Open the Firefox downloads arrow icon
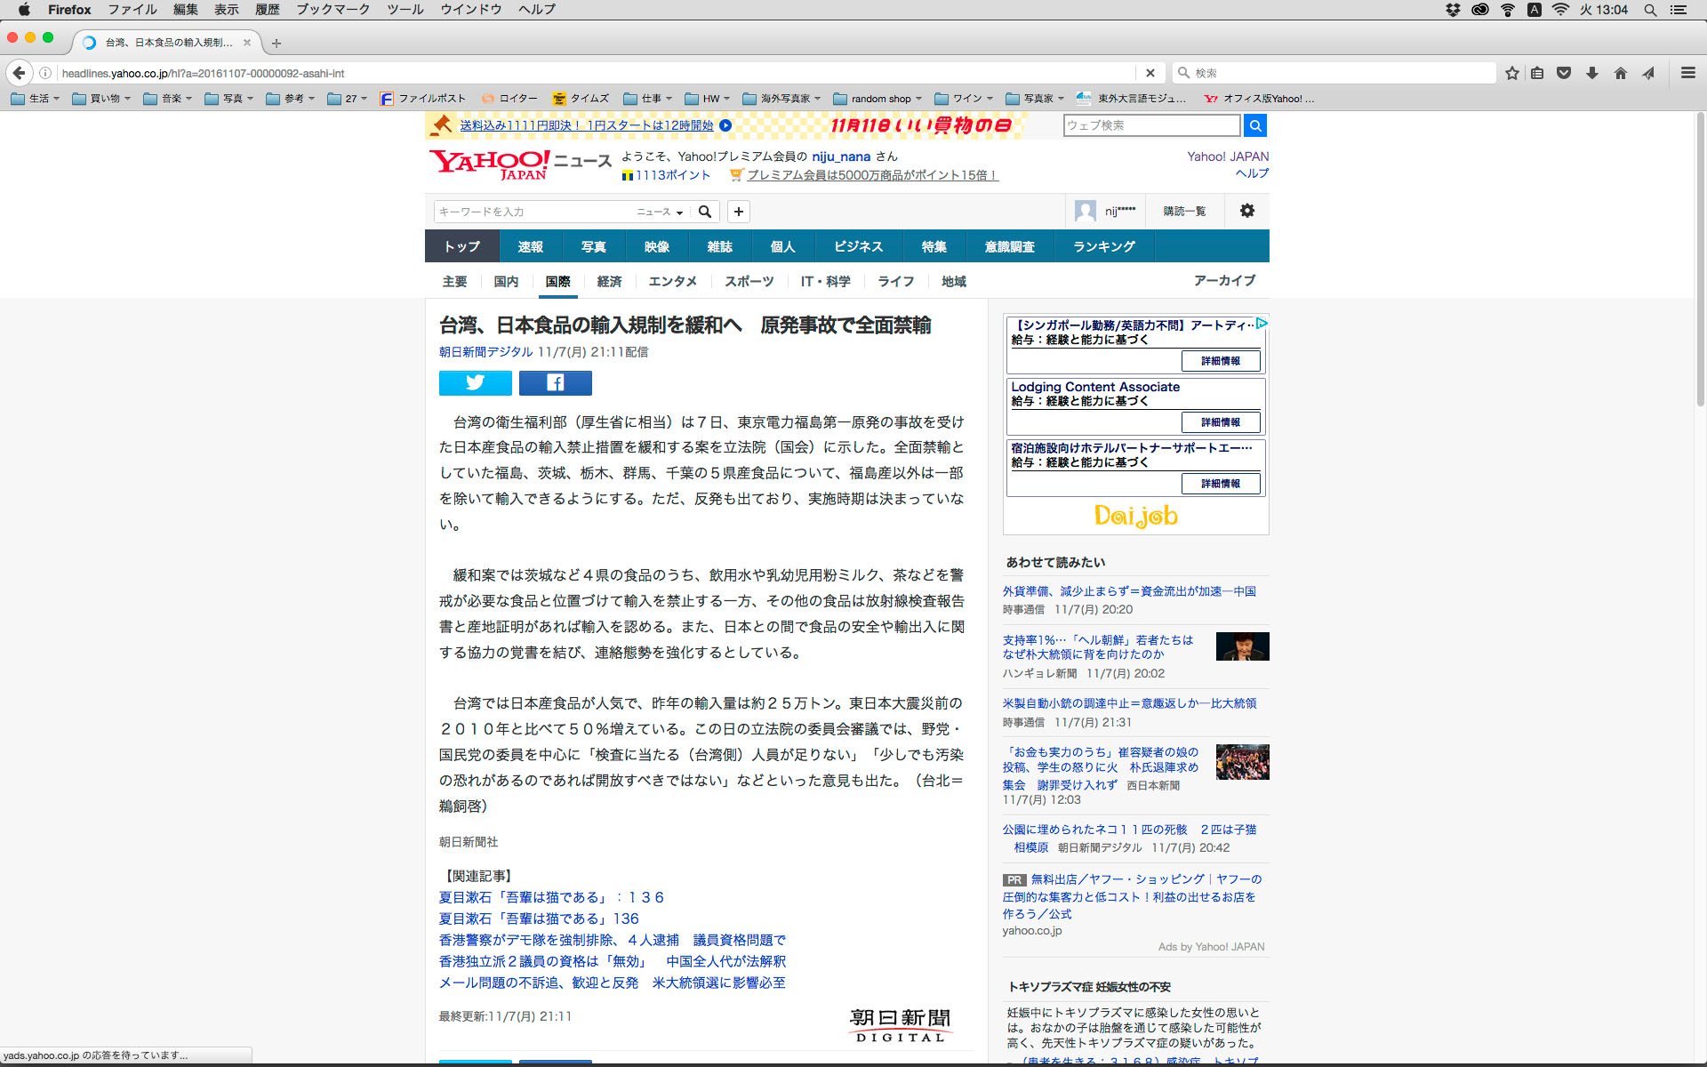The image size is (1707, 1067). [x=1591, y=73]
